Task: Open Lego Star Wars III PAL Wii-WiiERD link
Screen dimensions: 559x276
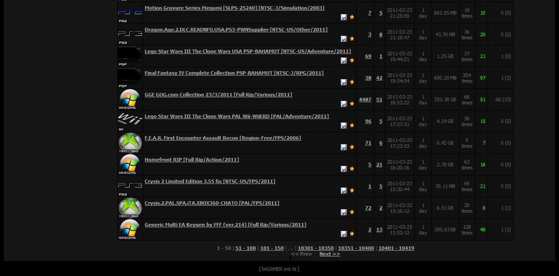Action: (237, 116)
